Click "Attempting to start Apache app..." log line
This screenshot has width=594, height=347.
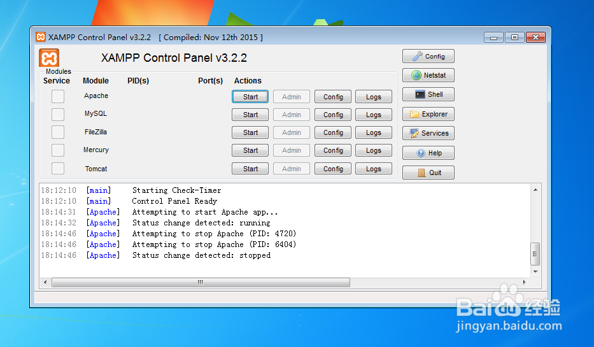pos(205,212)
